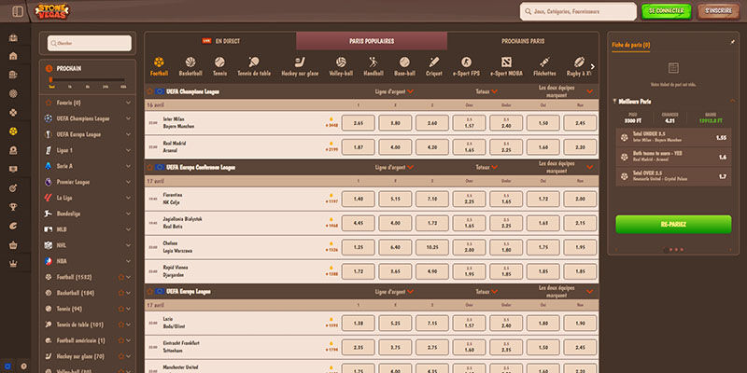Adjust the PROCHAIN time range slider
This screenshot has width=747, height=373.
[88, 81]
